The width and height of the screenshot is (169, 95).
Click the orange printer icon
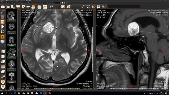(33, 7)
